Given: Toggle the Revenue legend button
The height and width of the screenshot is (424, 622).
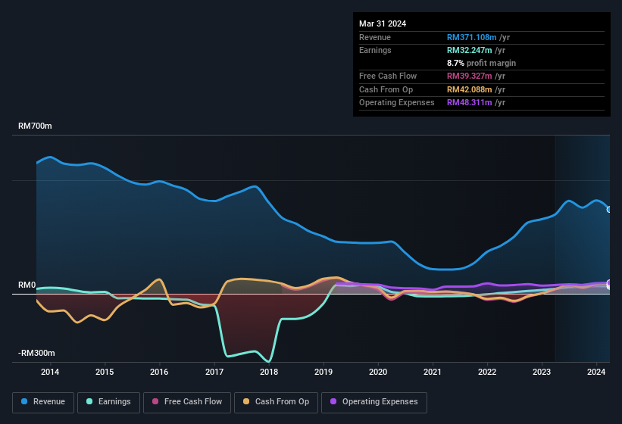Looking at the screenshot, I should (43, 402).
